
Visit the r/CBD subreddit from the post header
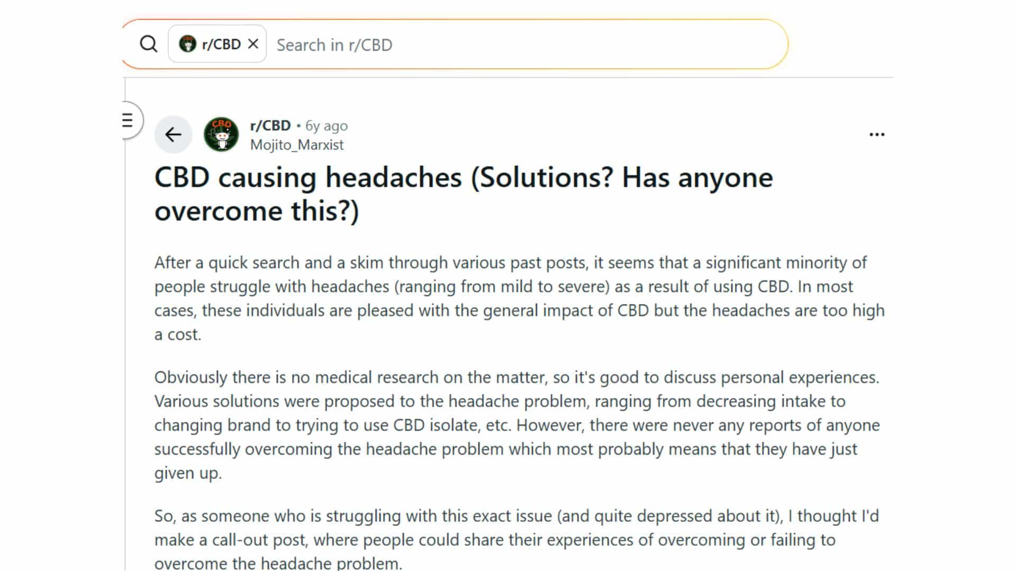tap(270, 125)
